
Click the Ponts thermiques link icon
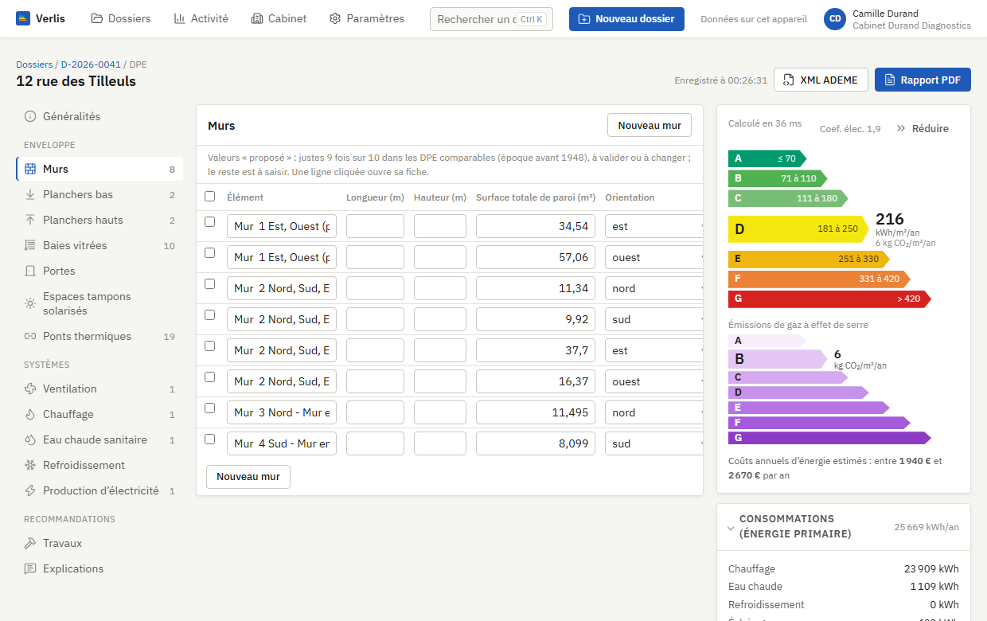pyautogui.click(x=30, y=336)
